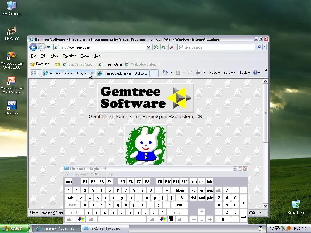The image size is (311, 233).
Task: Open the Favorites star panel
Action: coord(40,64)
